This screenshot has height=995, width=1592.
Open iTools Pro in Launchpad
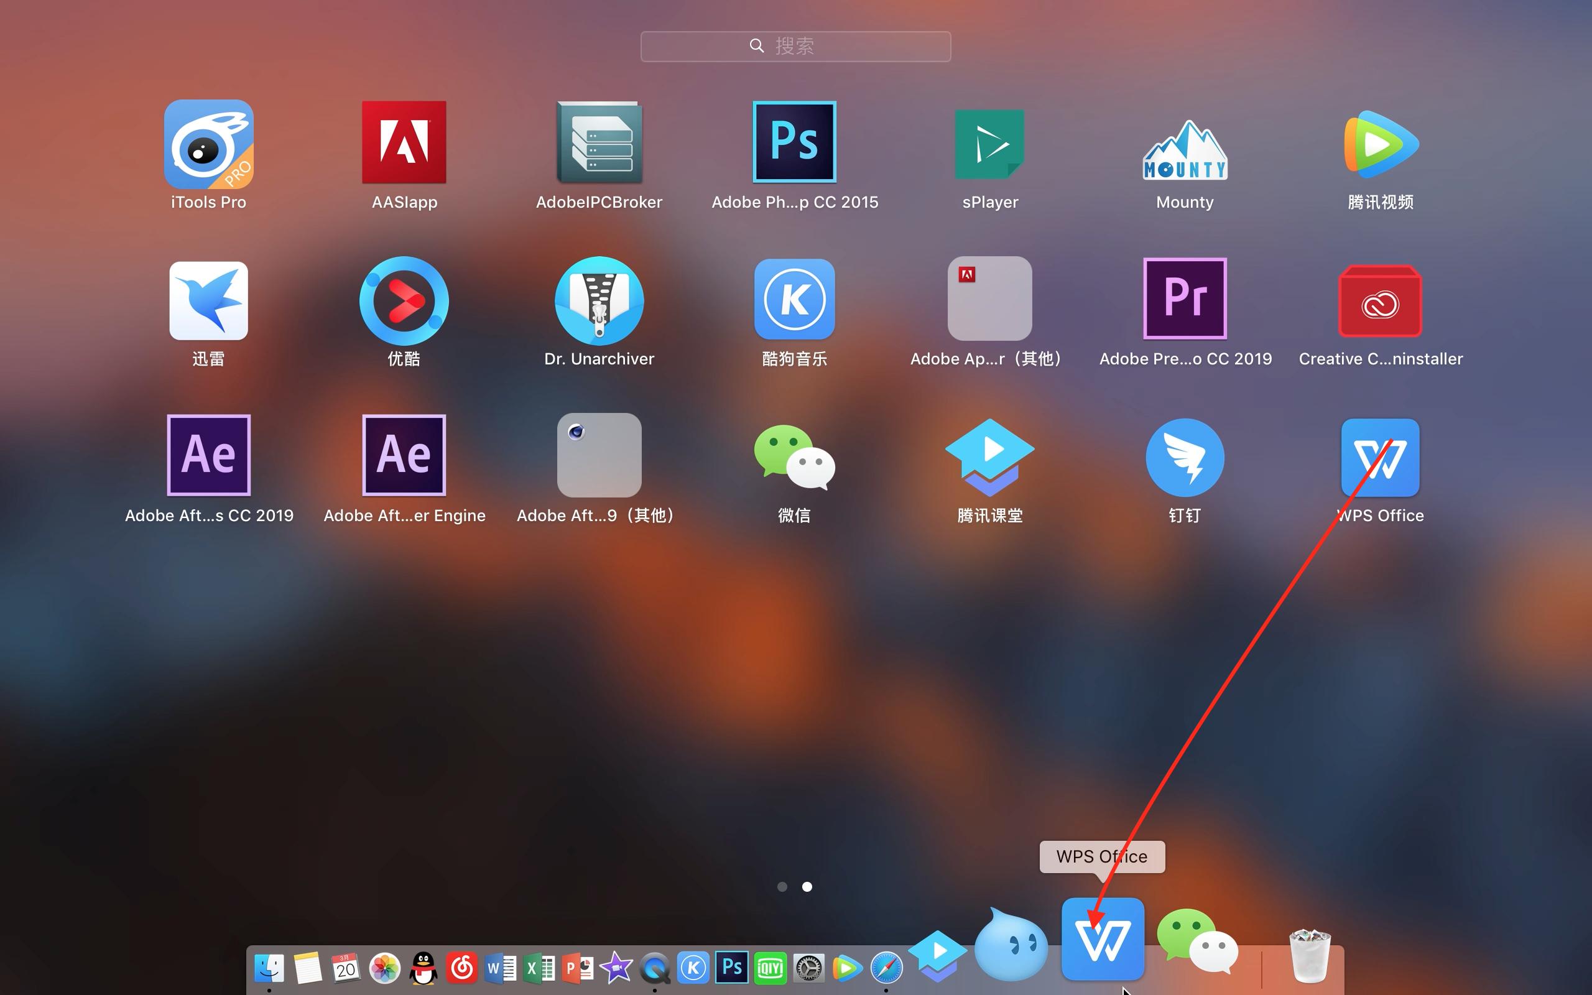tap(208, 144)
